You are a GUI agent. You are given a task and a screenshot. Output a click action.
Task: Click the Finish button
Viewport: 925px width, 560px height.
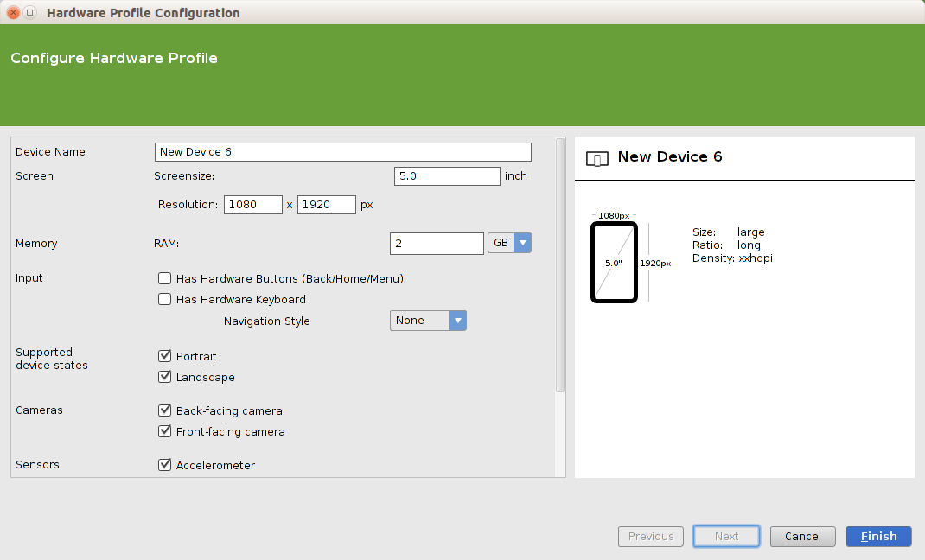(x=878, y=537)
